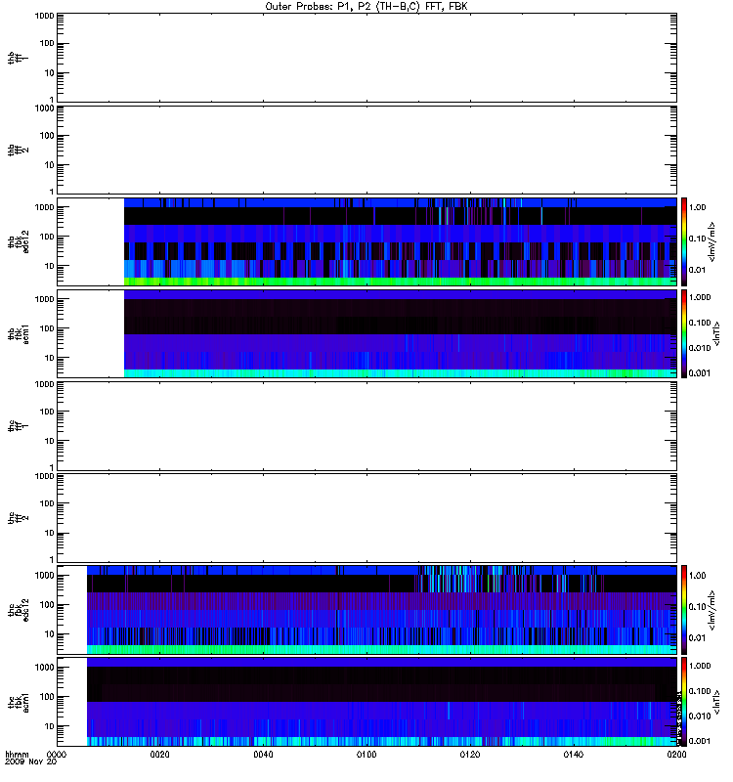The height and width of the screenshot is (782, 733).
Task: Click the '0100' time axis label
Action: (x=366, y=754)
